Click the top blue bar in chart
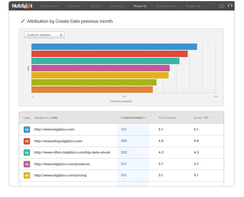This screenshot has width=244, height=197. [114, 47]
